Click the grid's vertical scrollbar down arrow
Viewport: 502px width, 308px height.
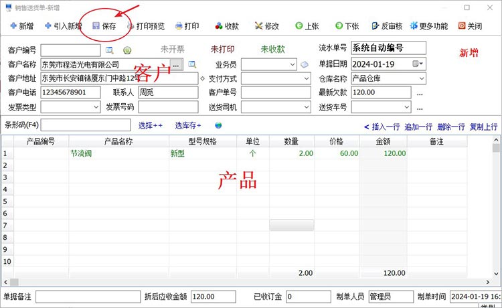(496, 274)
